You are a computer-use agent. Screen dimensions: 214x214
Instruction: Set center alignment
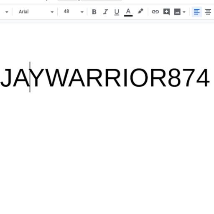[x=208, y=12]
